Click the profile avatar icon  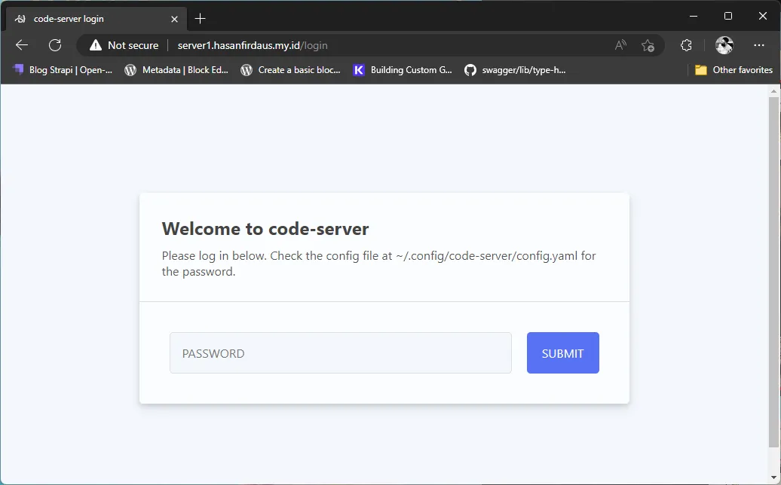pyautogui.click(x=724, y=45)
